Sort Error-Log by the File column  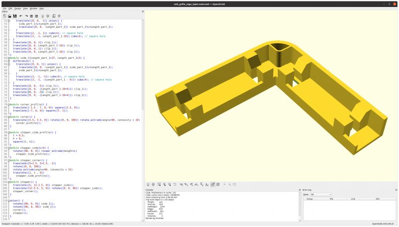coord(331,199)
